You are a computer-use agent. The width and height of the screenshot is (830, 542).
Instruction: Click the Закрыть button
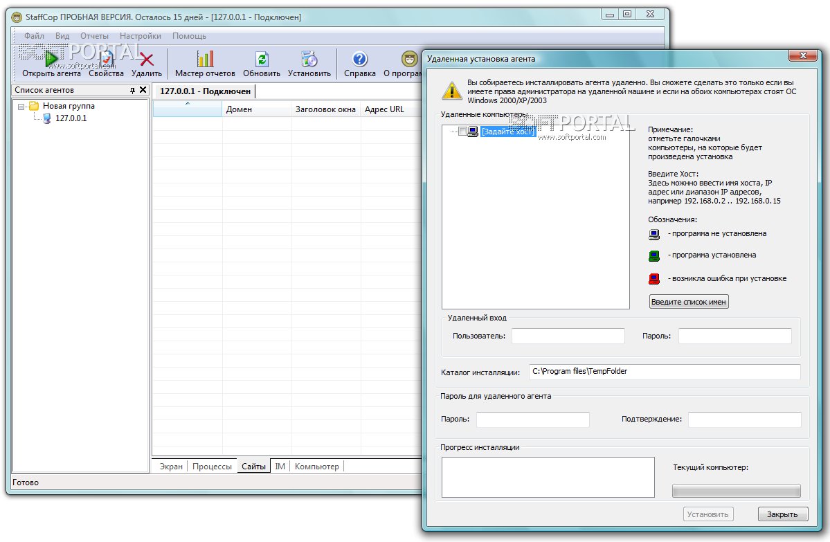point(782,514)
